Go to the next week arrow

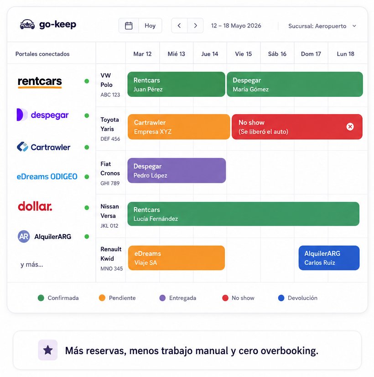coord(195,26)
